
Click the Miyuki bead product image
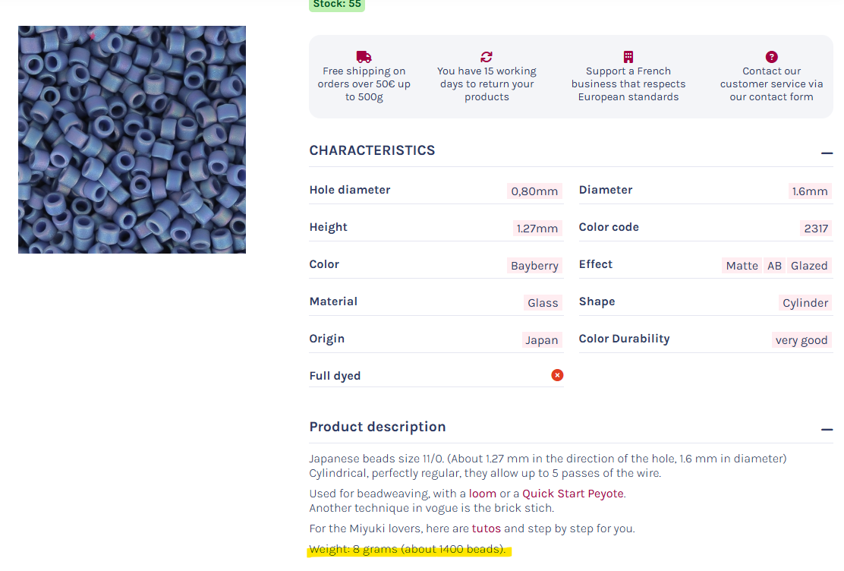click(132, 140)
